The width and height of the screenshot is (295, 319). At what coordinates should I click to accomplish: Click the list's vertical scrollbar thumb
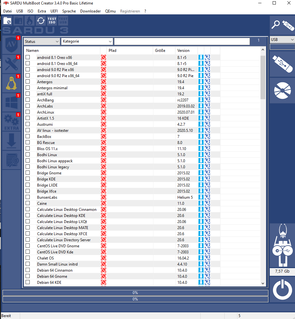click(263, 77)
